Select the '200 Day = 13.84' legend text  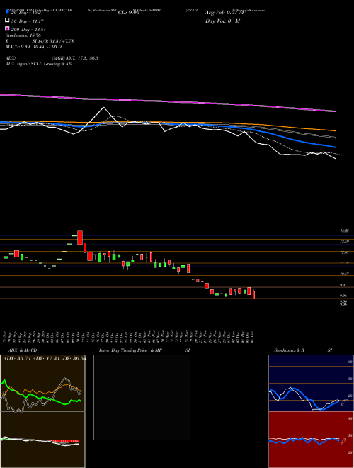click(28, 29)
